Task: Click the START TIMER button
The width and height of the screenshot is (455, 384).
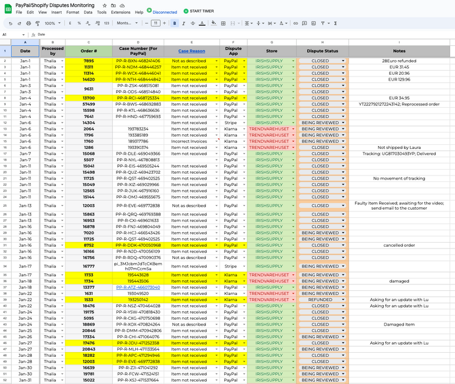Action: [x=198, y=11]
